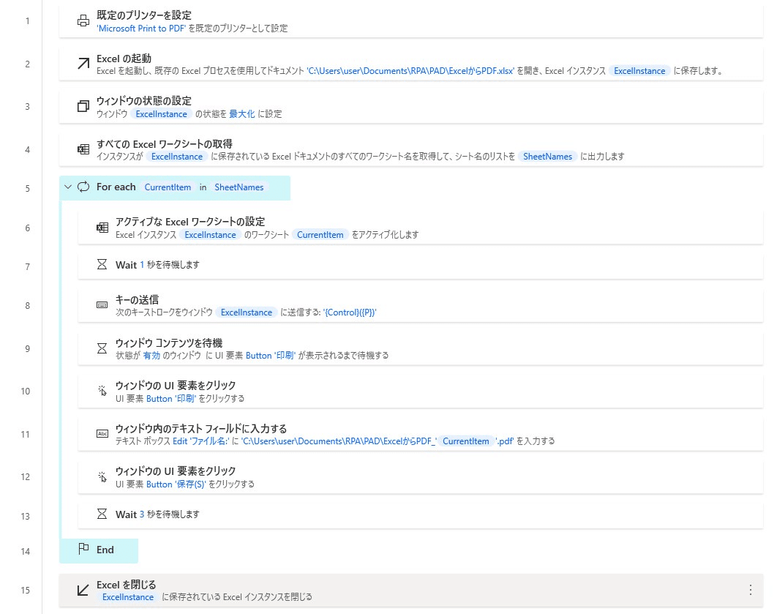
Task: Click ExcelInstance variable in step 6
Action: (x=210, y=235)
